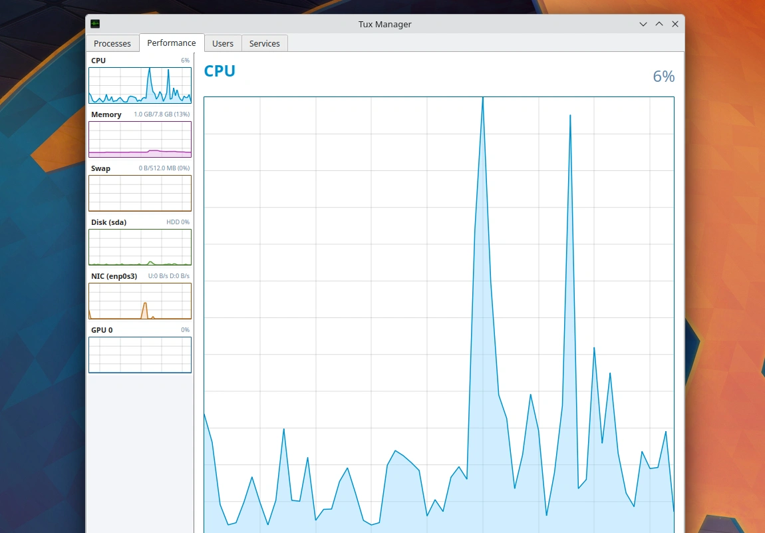Click the big CPU heading above the chart

point(220,71)
